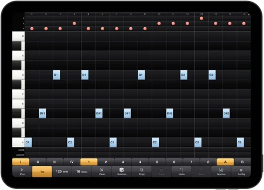Image resolution: width=264 pixels, height=190 pixels.
Task: Open the Monitor tool
Action: [221, 172]
